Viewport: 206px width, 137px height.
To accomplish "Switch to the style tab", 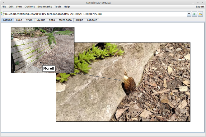I will [29, 20].
